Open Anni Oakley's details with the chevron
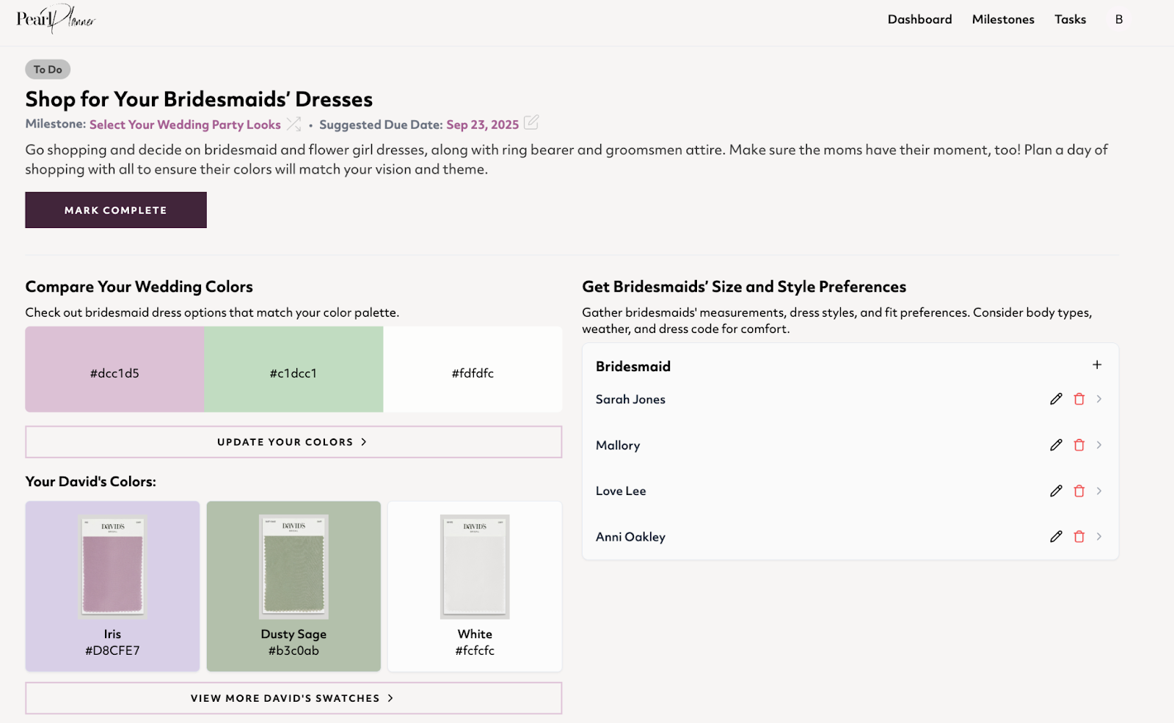Image resolution: width=1174 pixels, height=723 pixels. point(1099,537)
